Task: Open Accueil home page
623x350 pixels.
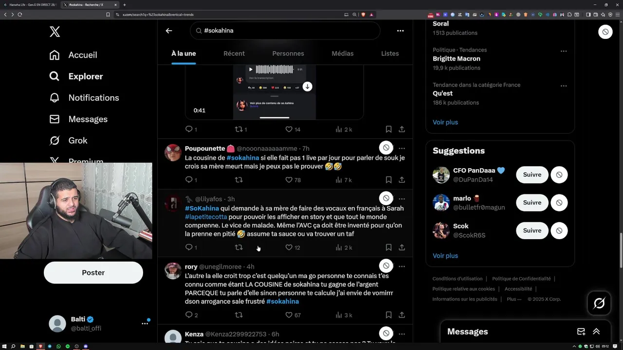Action: click(73, 55)
